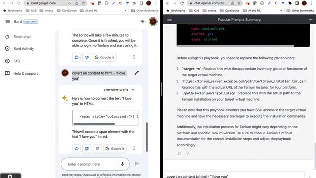Thumbs up the Tanium script response

(x=77, y=57)
